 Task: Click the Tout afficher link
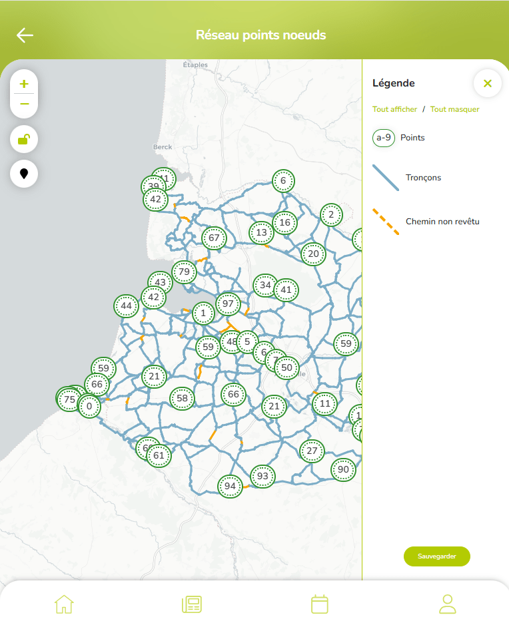coord(394,109)
